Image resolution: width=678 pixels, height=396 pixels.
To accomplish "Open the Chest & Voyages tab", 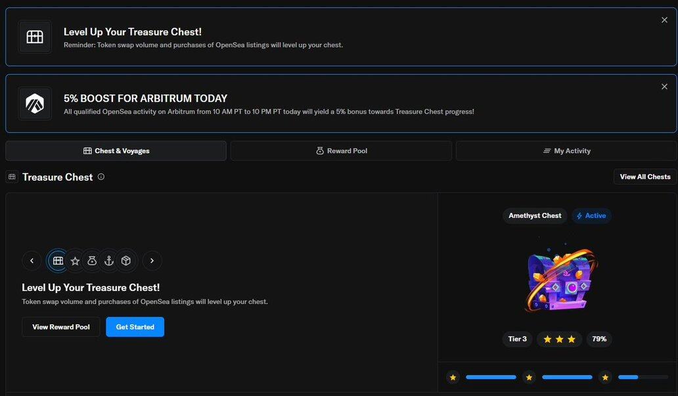I will (x=116, y=151).
